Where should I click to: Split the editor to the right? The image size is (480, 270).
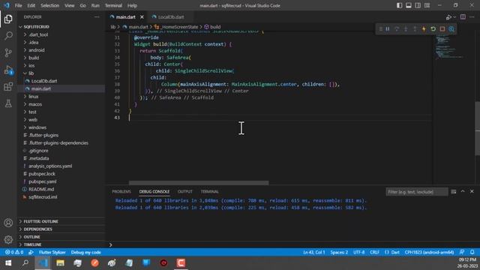[x=463, y=17]
